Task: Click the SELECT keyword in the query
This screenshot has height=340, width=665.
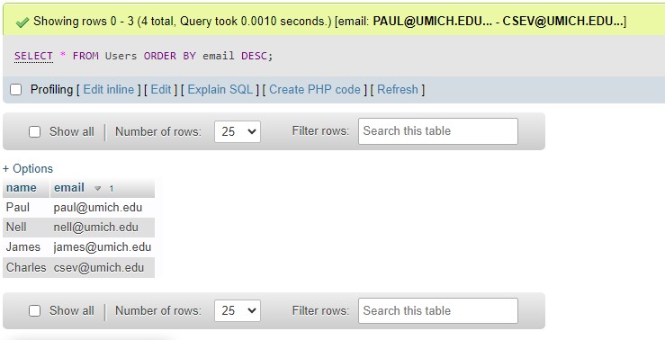Action: [x=33, y=56]
